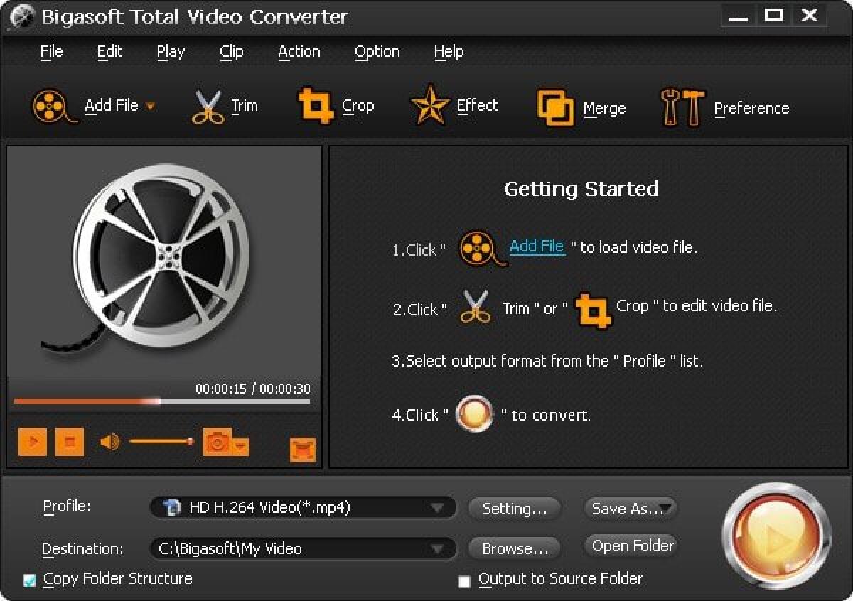Click the Add File link in Getting Started
The image size is (853, 601).
pos(537,247)
